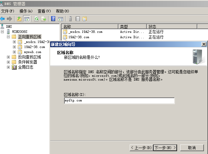
Task: Click the Forward arrow toolbar icon
Action: point(9,19)
